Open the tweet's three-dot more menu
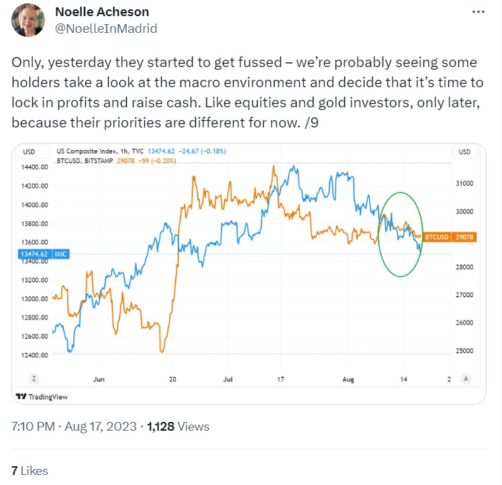The image size is (502, 485). coord(478,12)
